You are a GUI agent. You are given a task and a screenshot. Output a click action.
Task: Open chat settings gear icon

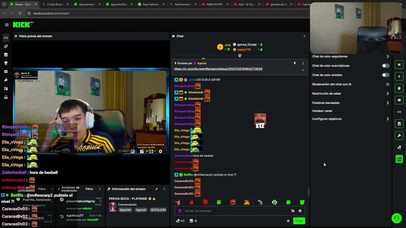(288, 221)
